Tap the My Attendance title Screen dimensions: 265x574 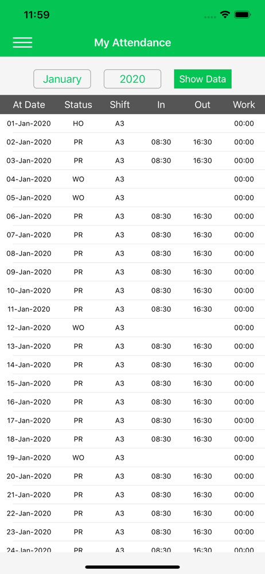point(132,42)
